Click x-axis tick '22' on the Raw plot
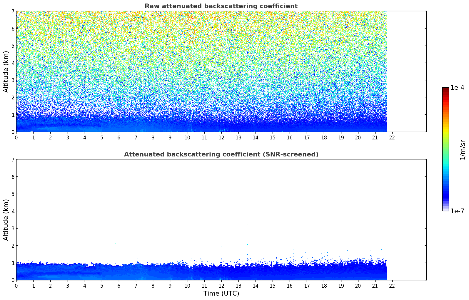The image size is (469, 300). pyautogui.click(x=392, y=137)
